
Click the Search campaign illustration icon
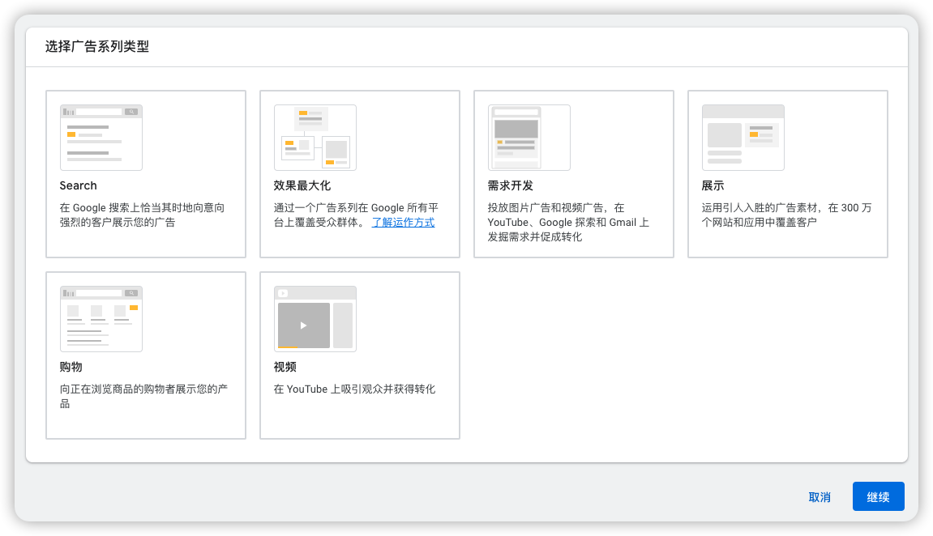pos(101,138)
